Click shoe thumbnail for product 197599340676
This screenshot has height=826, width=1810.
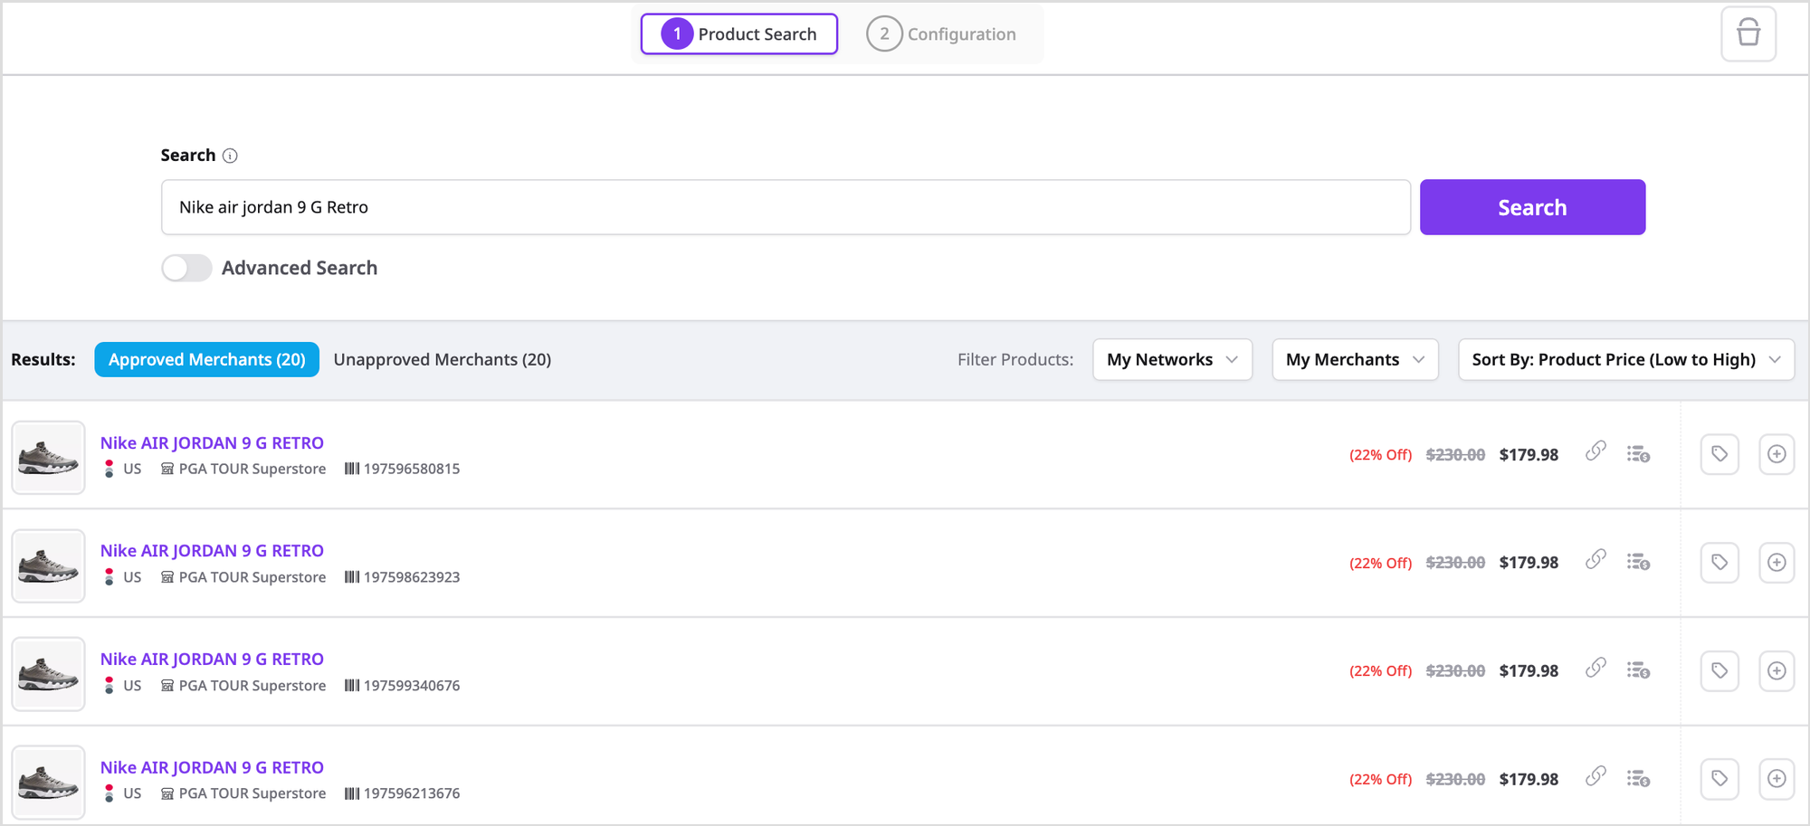click(48, 674)
